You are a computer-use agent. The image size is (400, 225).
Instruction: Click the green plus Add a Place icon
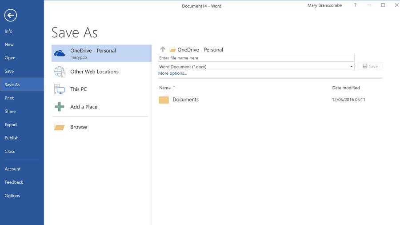coord(60,107)
